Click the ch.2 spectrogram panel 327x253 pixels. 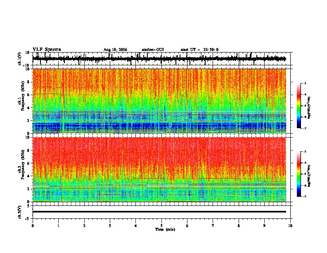point(159,169)
